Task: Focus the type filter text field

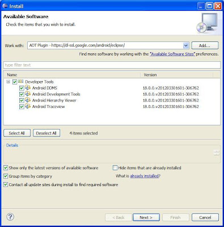Action: (x=112, y=65)
